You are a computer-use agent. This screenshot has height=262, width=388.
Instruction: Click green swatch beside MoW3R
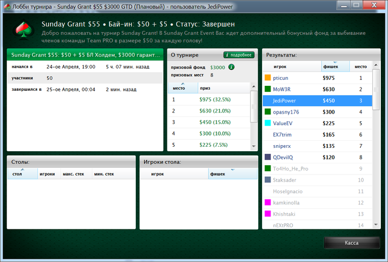coord(268,89)
